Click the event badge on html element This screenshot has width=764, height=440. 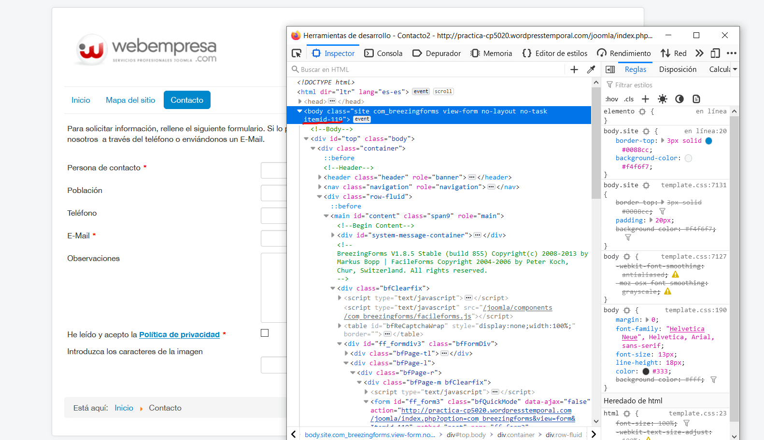(x=421, y=92)
